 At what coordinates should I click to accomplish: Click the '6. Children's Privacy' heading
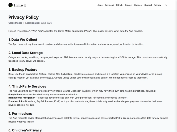point(25,130)
